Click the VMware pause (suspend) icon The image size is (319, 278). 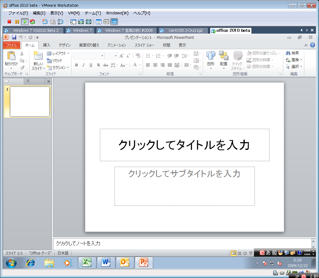[17, 22]
